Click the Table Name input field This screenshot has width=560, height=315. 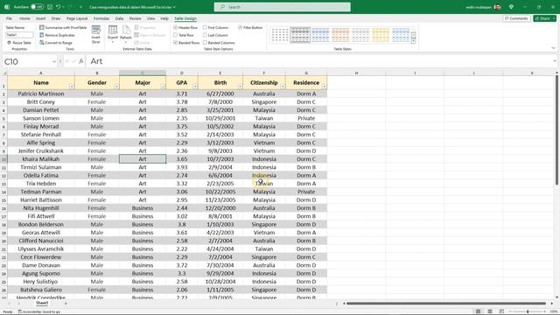[x=19, y=35]
